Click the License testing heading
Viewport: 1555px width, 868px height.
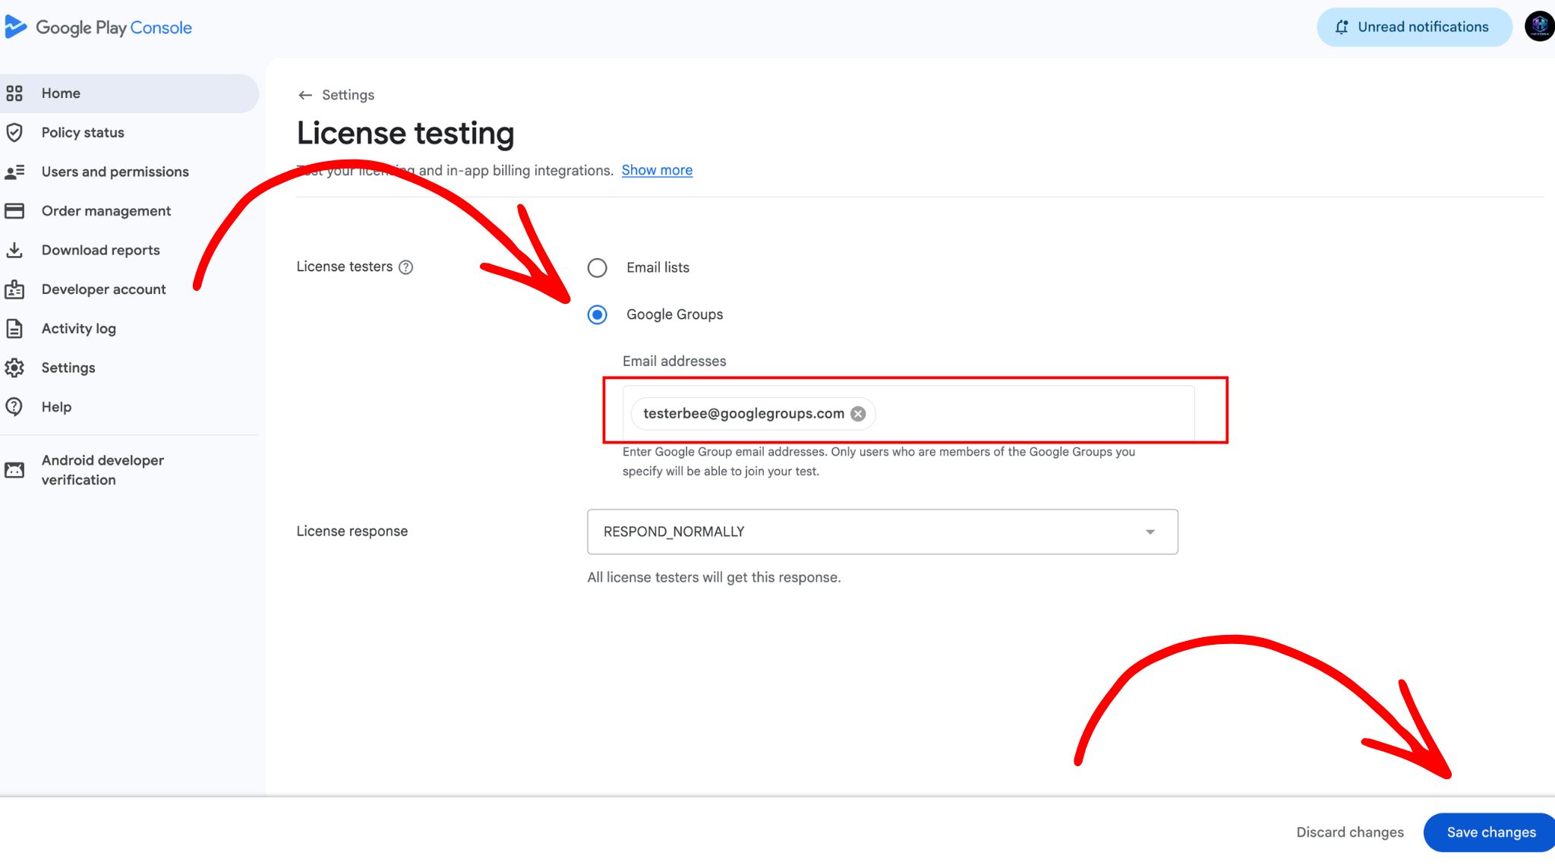[x=405, y=133]
